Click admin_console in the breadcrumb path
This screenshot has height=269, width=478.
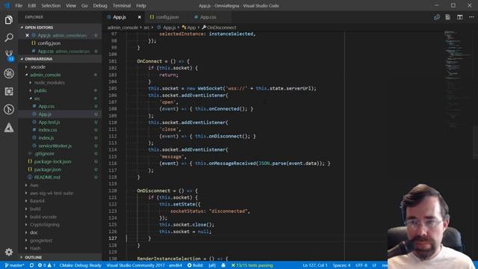click(x=122, y=28)
